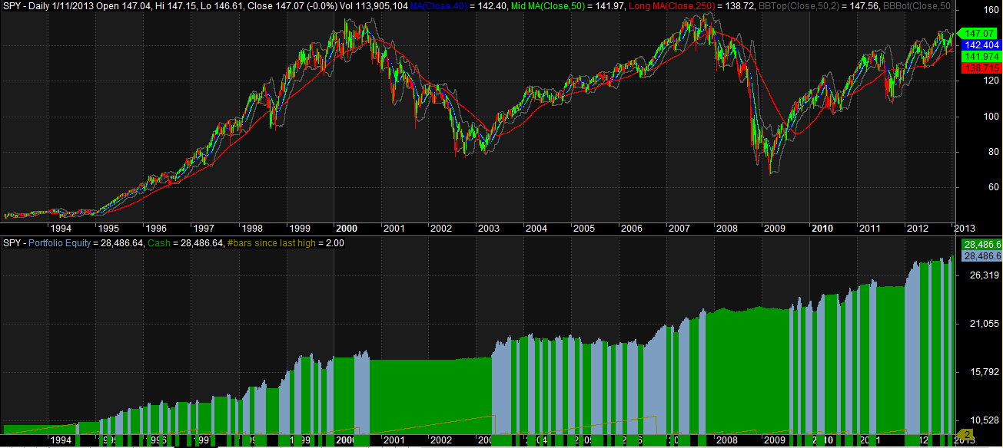Select year 2001 on the equity pane axis

[394, 440]
